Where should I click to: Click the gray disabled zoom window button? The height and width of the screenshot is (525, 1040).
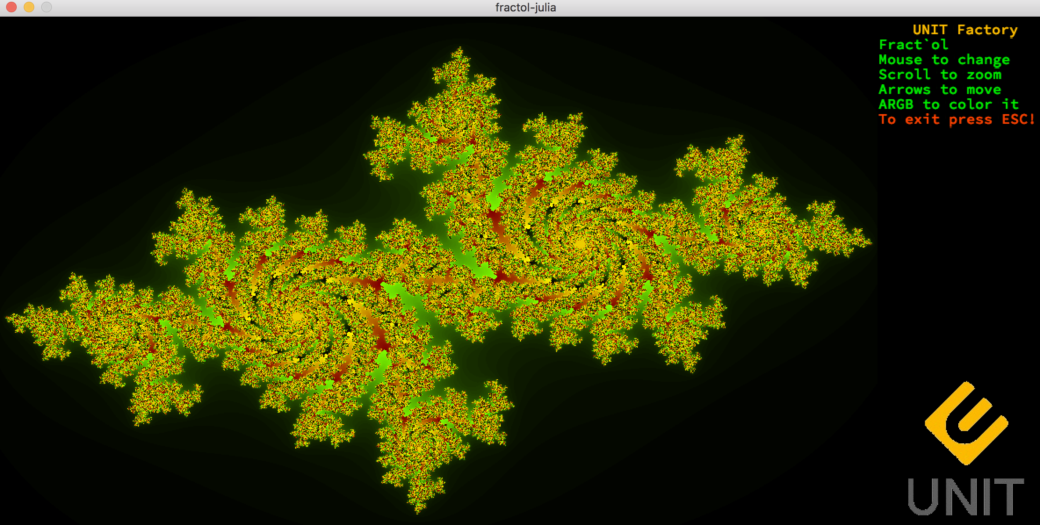46,7
